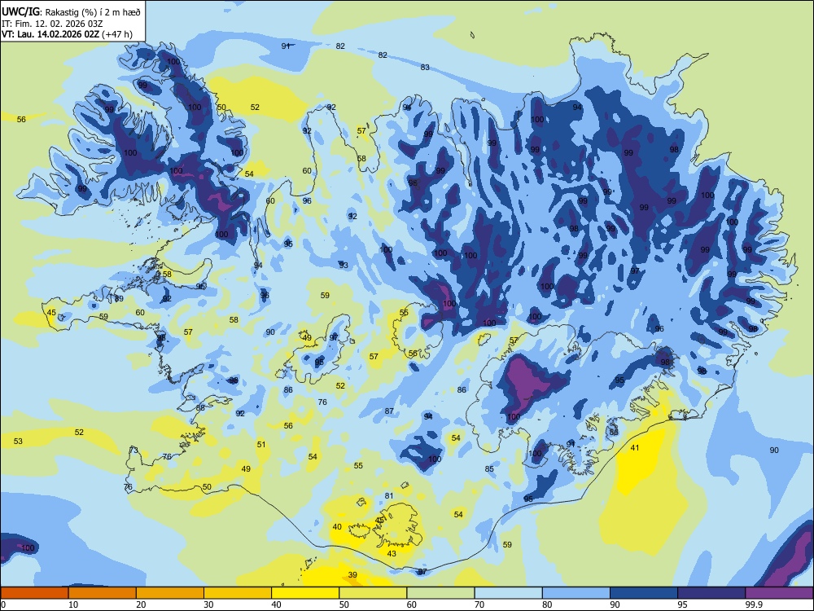Click the 30–40 amber legend swatch
Viewport: 814px width, 611px height.
238,593
